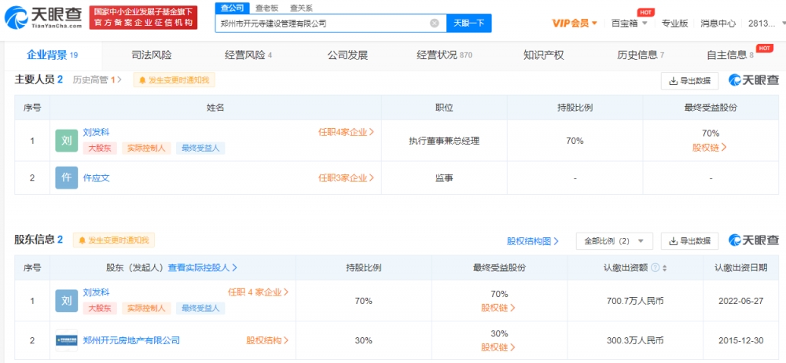Click the 认缴出资额 help question icon
This screenshot has width=786, height=363.
[655, 268]
